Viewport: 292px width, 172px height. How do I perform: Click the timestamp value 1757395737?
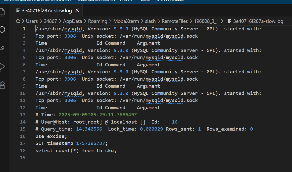90,143
